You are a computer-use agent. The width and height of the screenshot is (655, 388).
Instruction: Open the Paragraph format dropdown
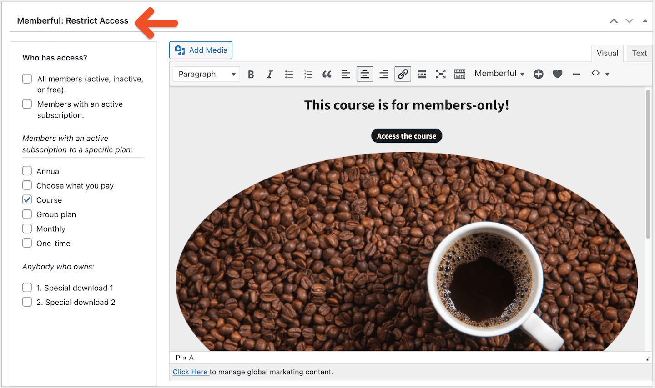[x=207, y=74]
